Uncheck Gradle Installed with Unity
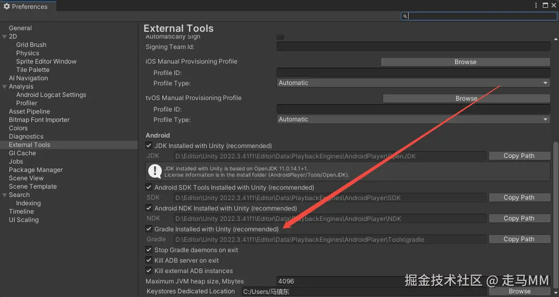The image size is (559, 297). [x=149, y=229]
